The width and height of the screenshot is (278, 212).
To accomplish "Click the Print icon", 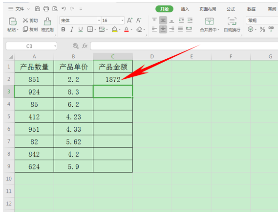I will [46, 9].
